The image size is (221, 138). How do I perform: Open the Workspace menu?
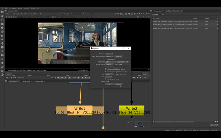click(x=13, y=8)
